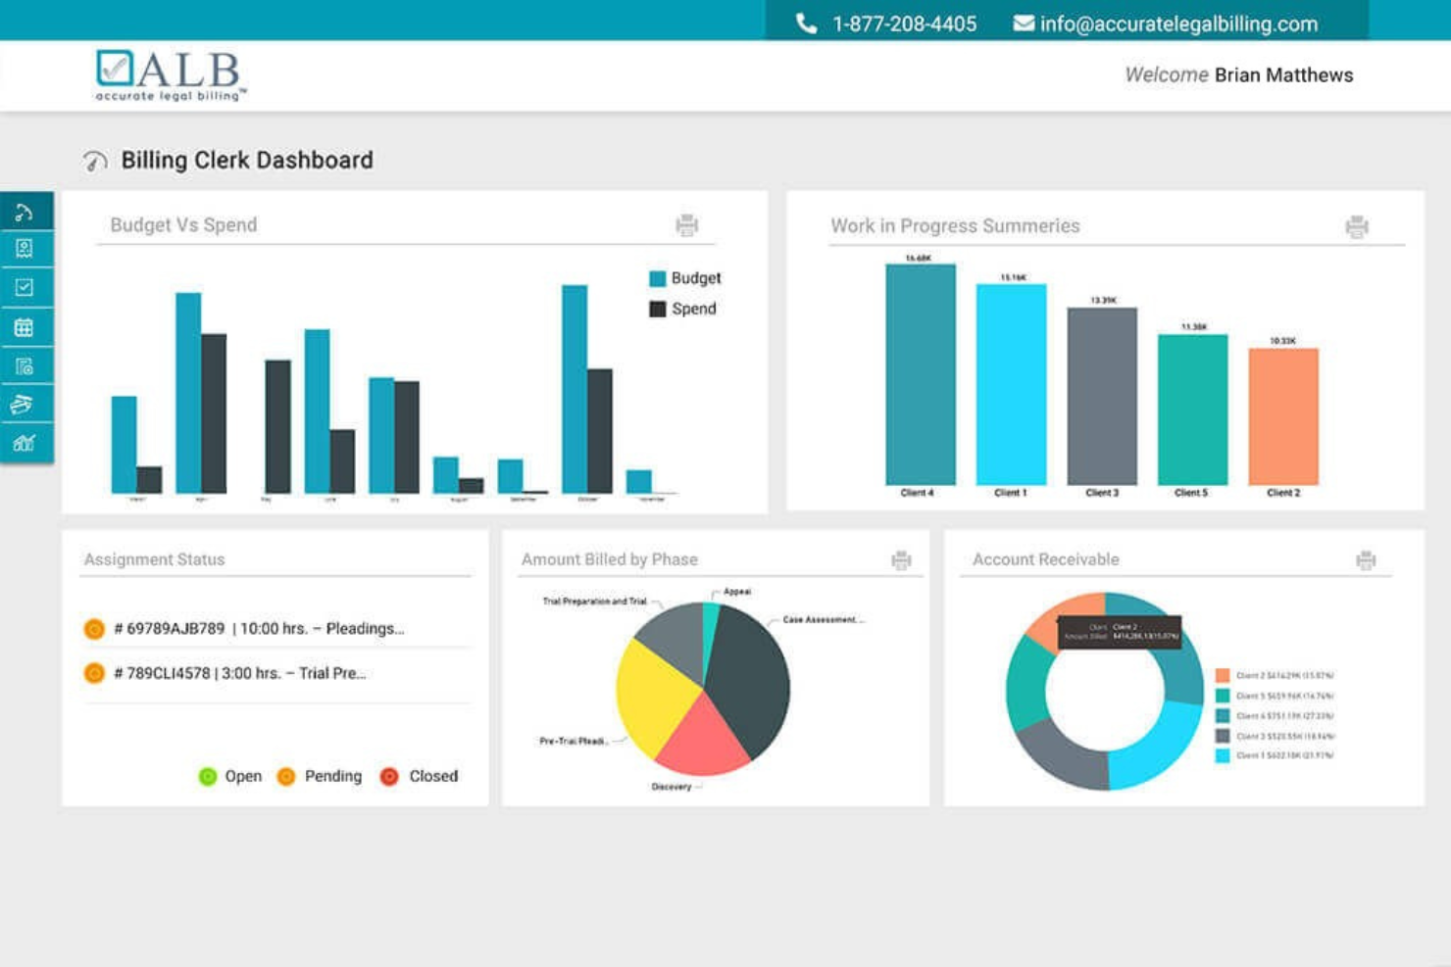
Task: Click the Brian Matthews user name
Action: pos(1283,75)
